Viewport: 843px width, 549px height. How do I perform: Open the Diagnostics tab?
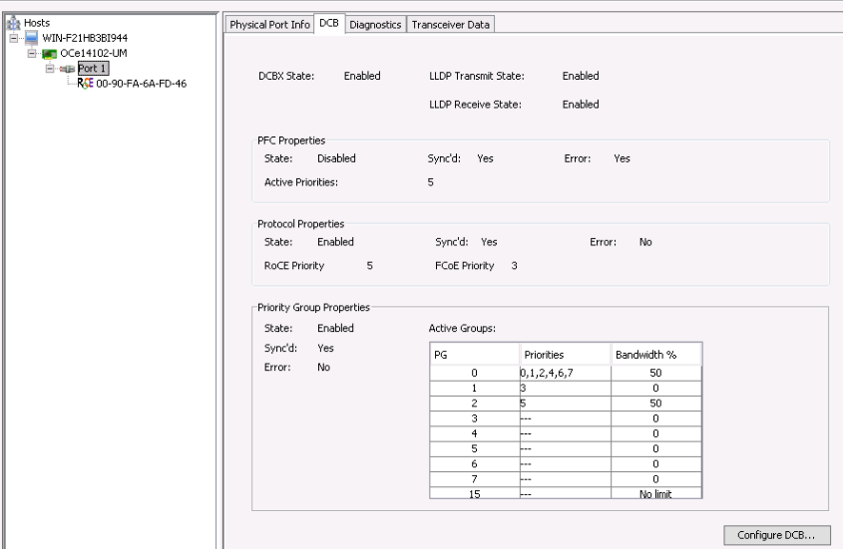[x=375, y=24]
